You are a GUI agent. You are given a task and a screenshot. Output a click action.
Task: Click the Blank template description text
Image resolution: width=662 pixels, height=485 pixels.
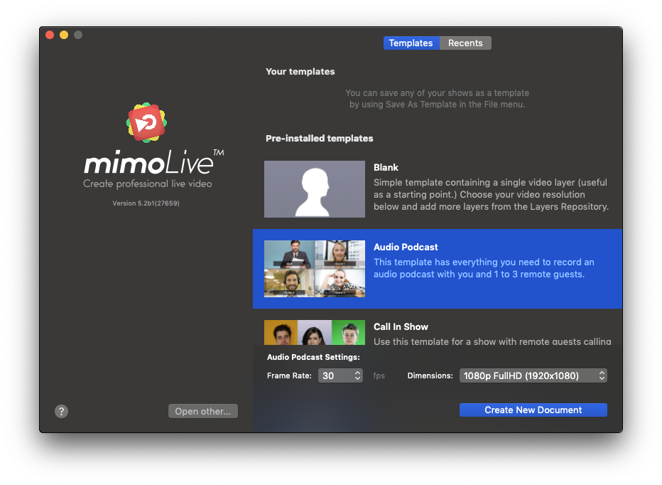(x=491, y=195)
